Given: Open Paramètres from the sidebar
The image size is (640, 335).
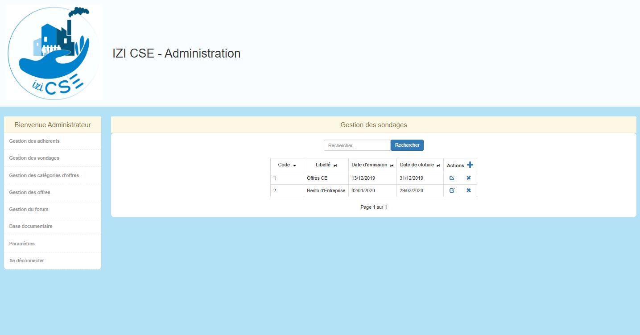Looking at the screenshot, I should tap(22, 244).
